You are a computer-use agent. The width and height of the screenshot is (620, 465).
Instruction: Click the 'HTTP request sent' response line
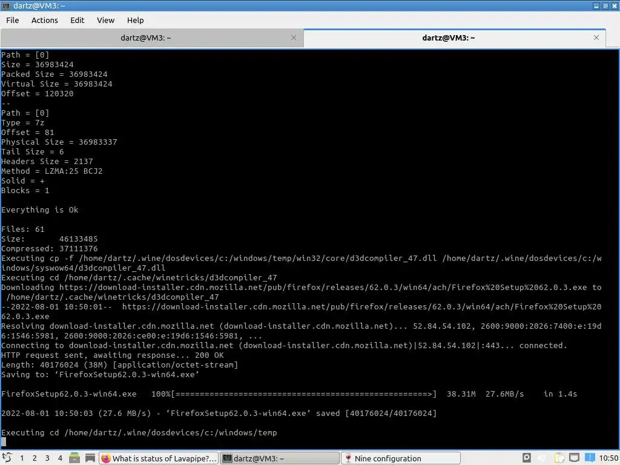click(x=113, y=355)
